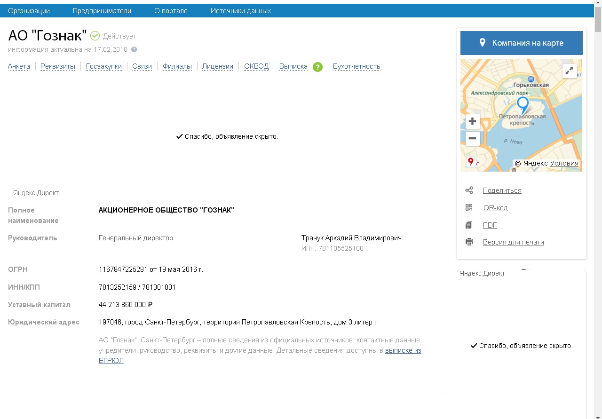Click the Генеральный директор text
The height and width of the screenshot is (419, 602).
(136, 238)
